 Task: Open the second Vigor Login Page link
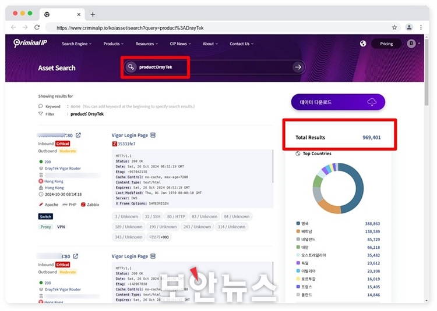[129, 256]
